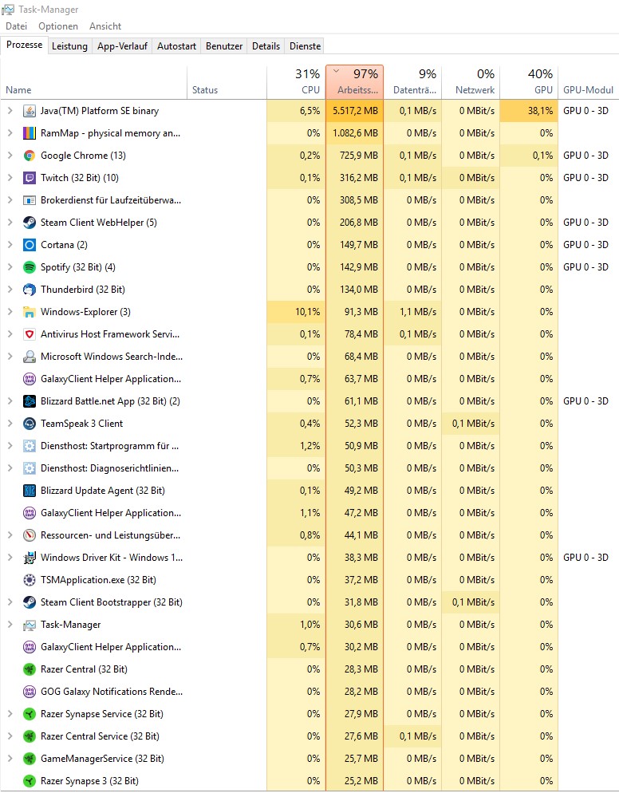
Task: Select the Diensthost: Startprogramm für row
Action: coord(309,446)
